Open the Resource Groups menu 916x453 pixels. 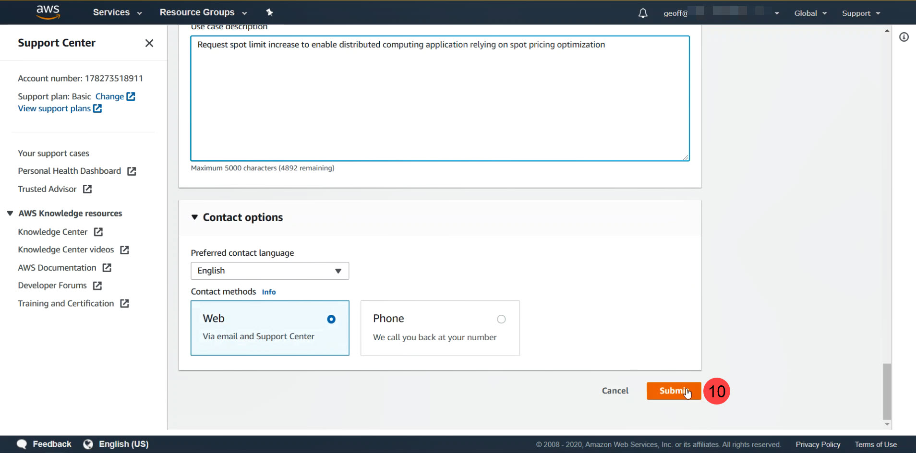(x=203, y=12)
